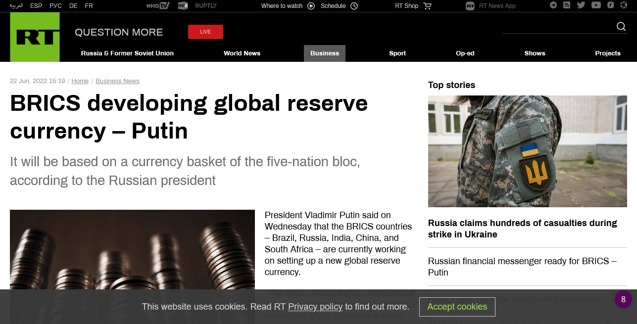Viewport: 637px width, 324px height.
Task: Open the RTД documentary logo
Action: click(183, 6)
